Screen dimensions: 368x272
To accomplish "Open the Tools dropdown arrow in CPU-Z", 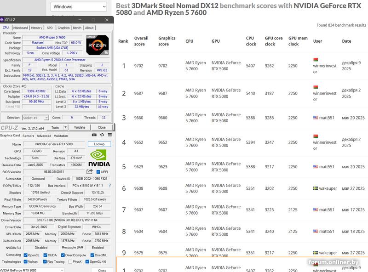I will point(65,127).
